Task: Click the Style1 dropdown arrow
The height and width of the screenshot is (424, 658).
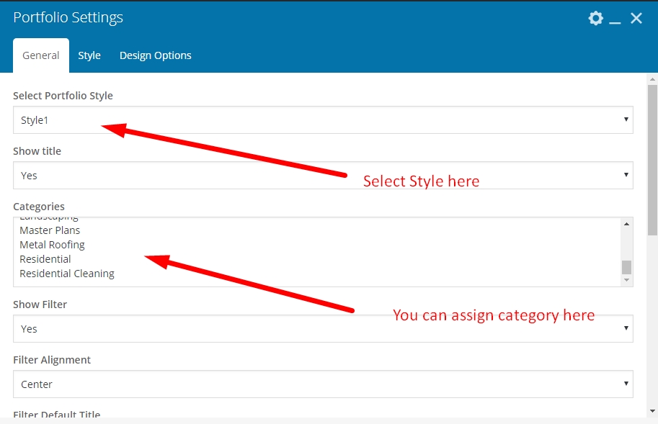Action: (x=626, y=120)
